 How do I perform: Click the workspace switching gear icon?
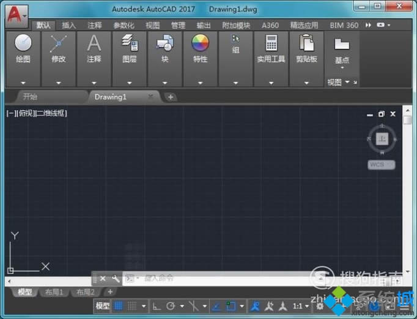point(319,306)
